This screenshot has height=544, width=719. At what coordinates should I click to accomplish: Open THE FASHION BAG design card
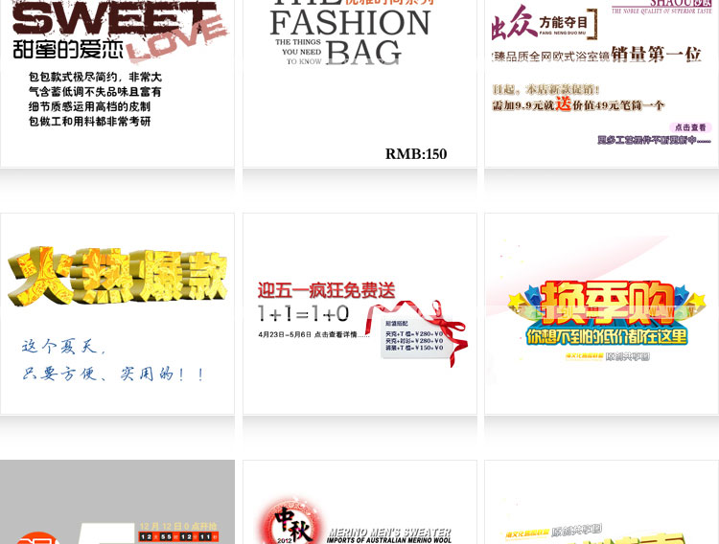click(359, 83)
